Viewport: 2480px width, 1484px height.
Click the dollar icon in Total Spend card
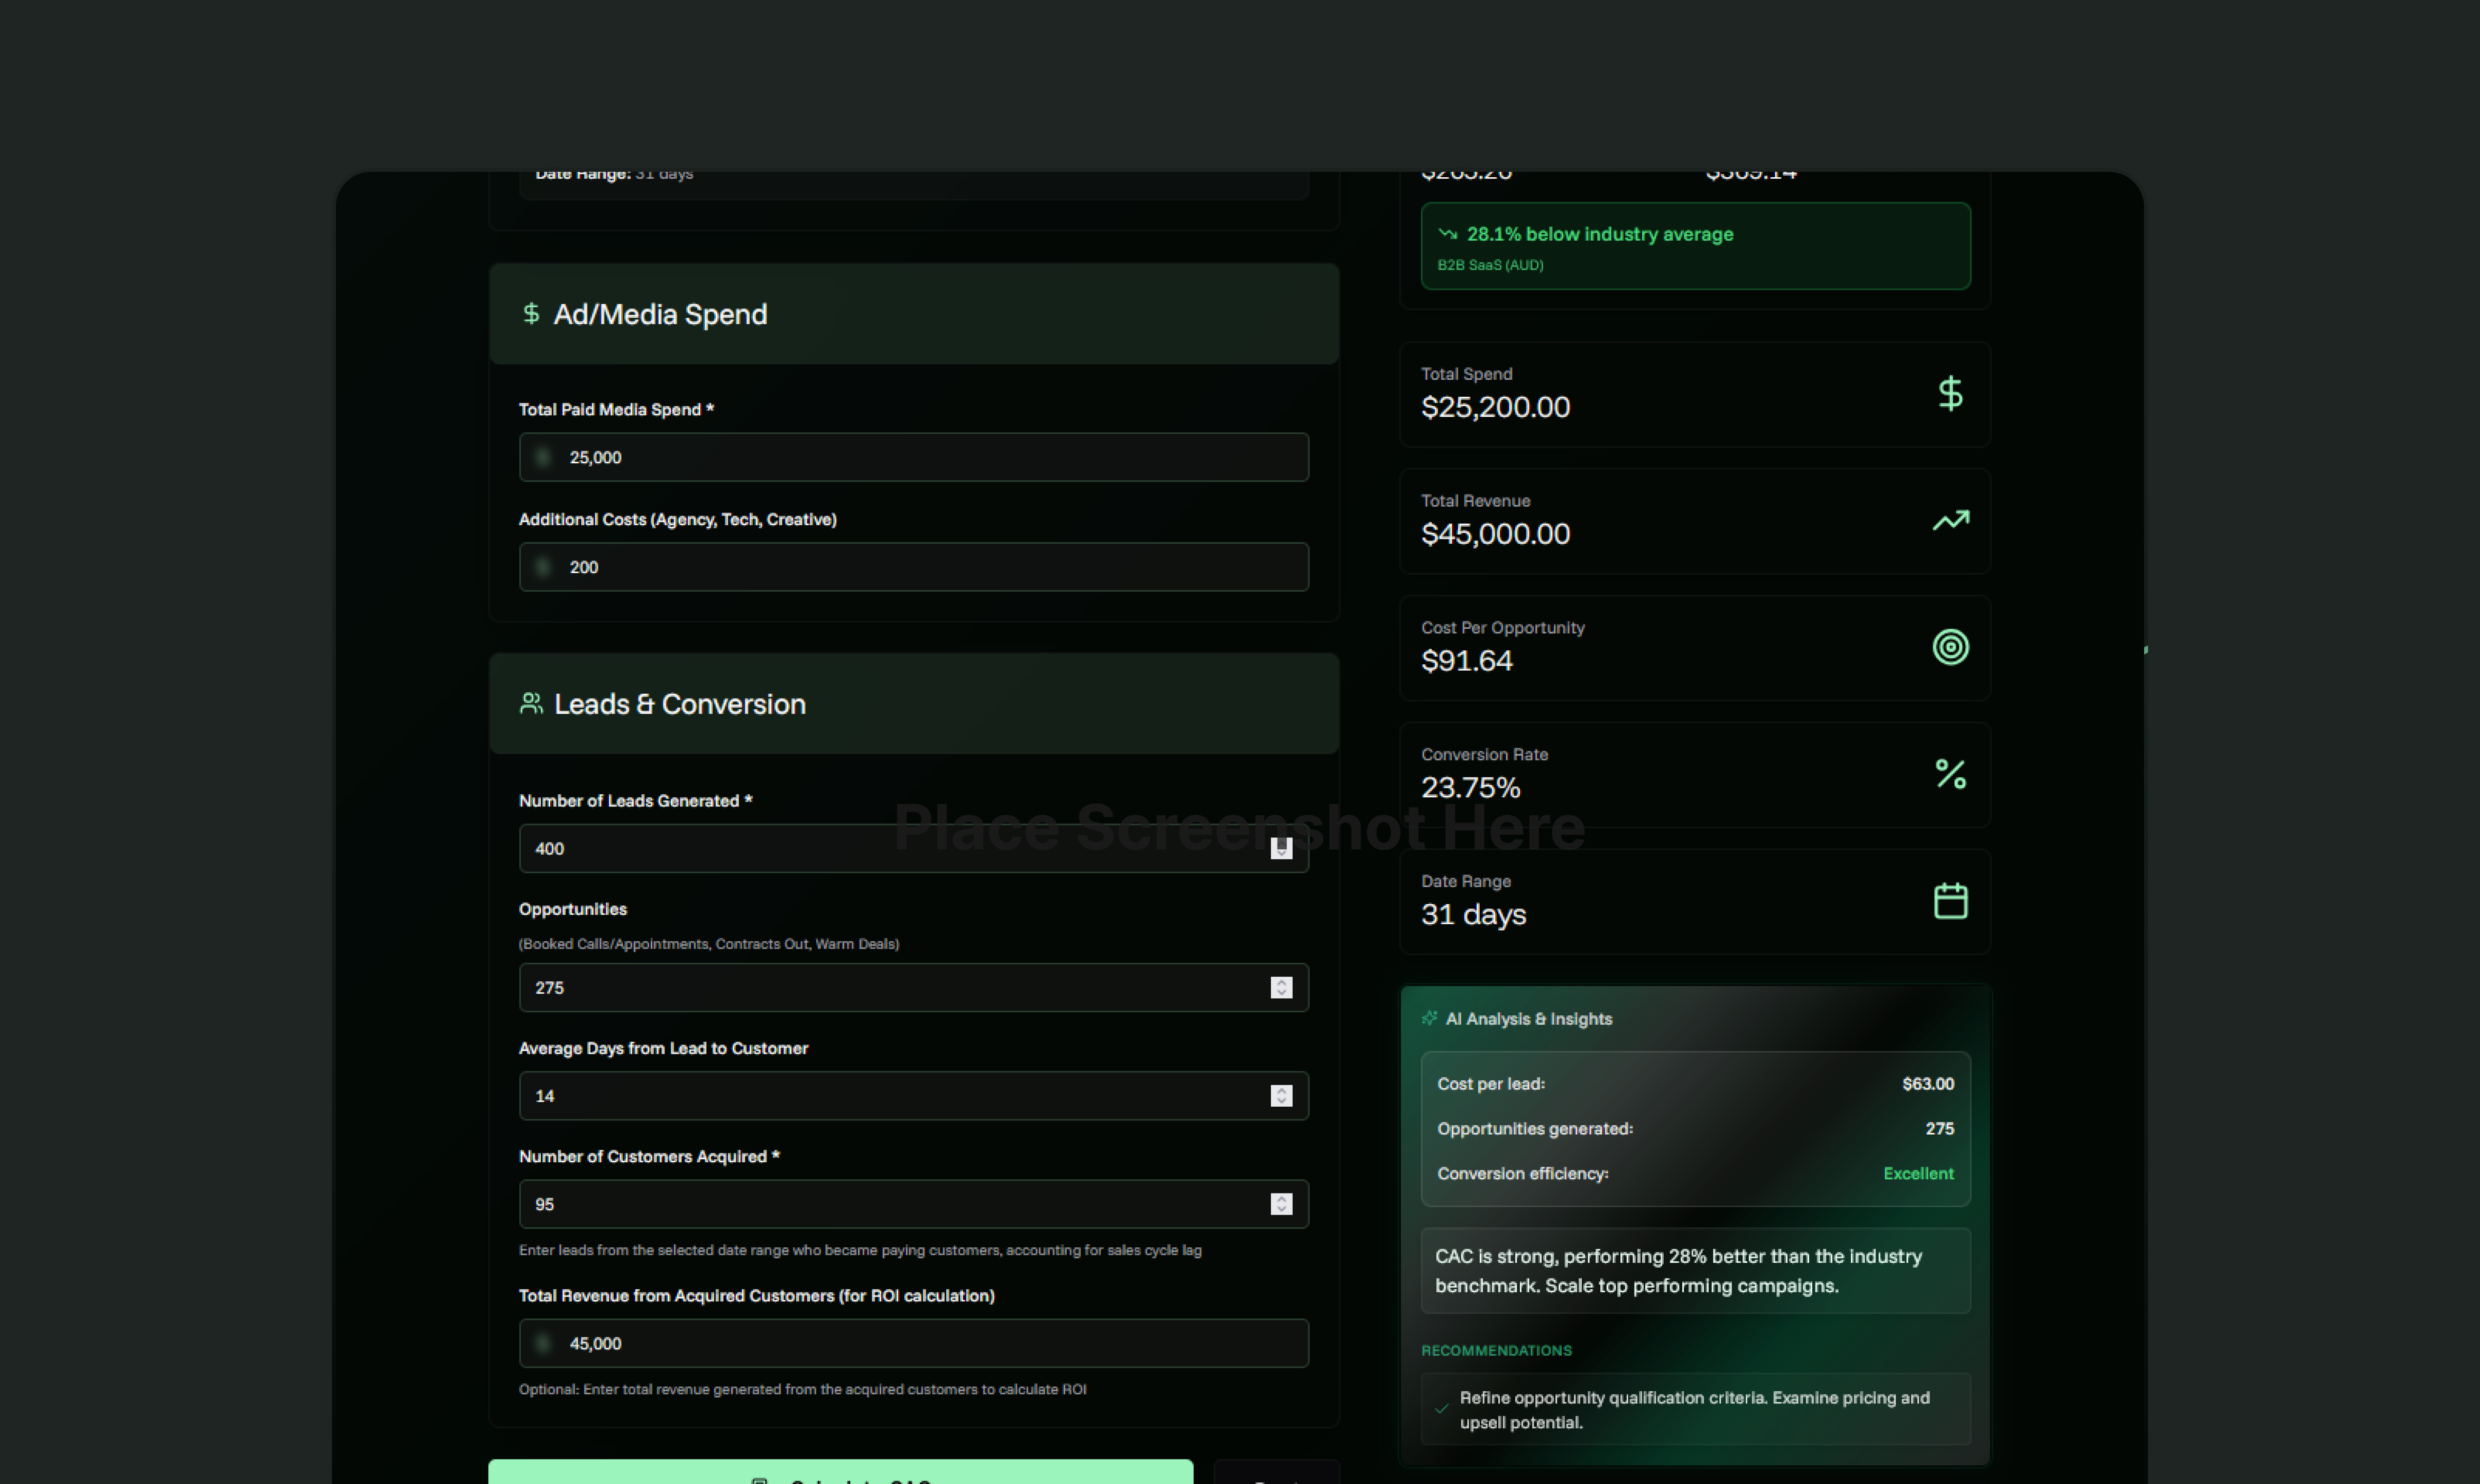pos(1950,394)
